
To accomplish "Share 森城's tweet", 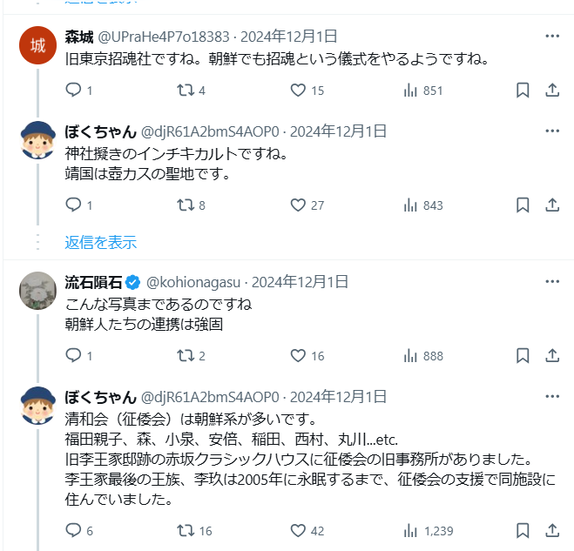I will click(552, 91).
